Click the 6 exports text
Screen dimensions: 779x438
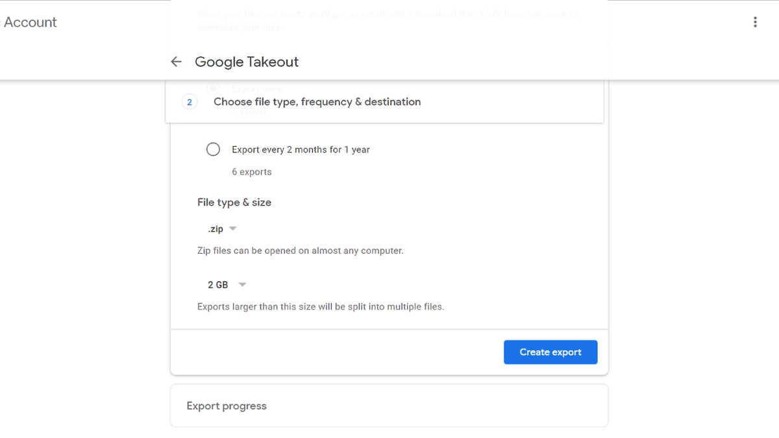point(252,172)
